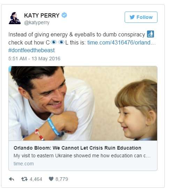This screenshot has width=169, height=192.
Task: Open the time.com/4316476 link
Action: pos(122,42)
